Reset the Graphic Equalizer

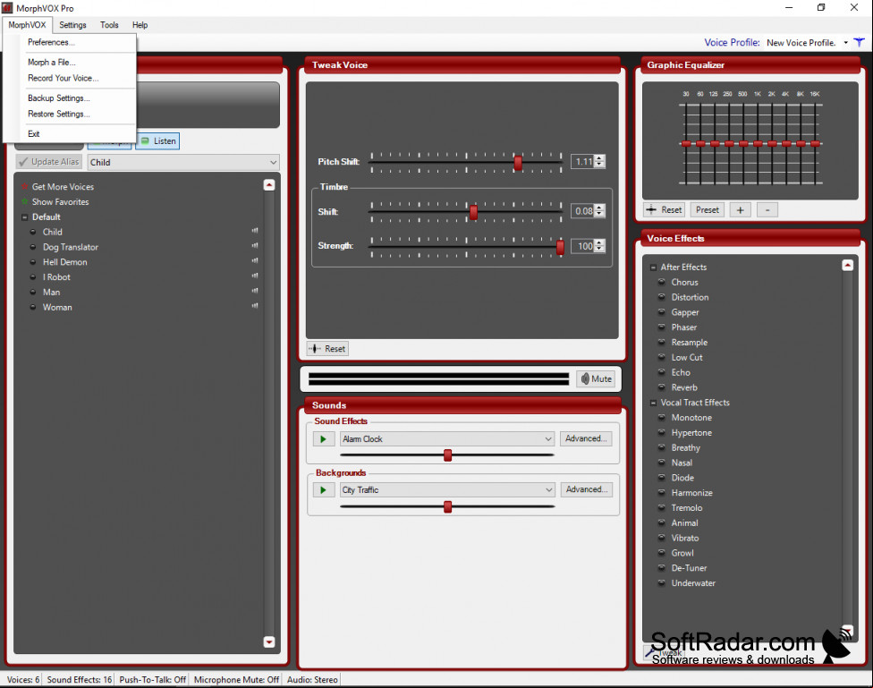[665, 210]
